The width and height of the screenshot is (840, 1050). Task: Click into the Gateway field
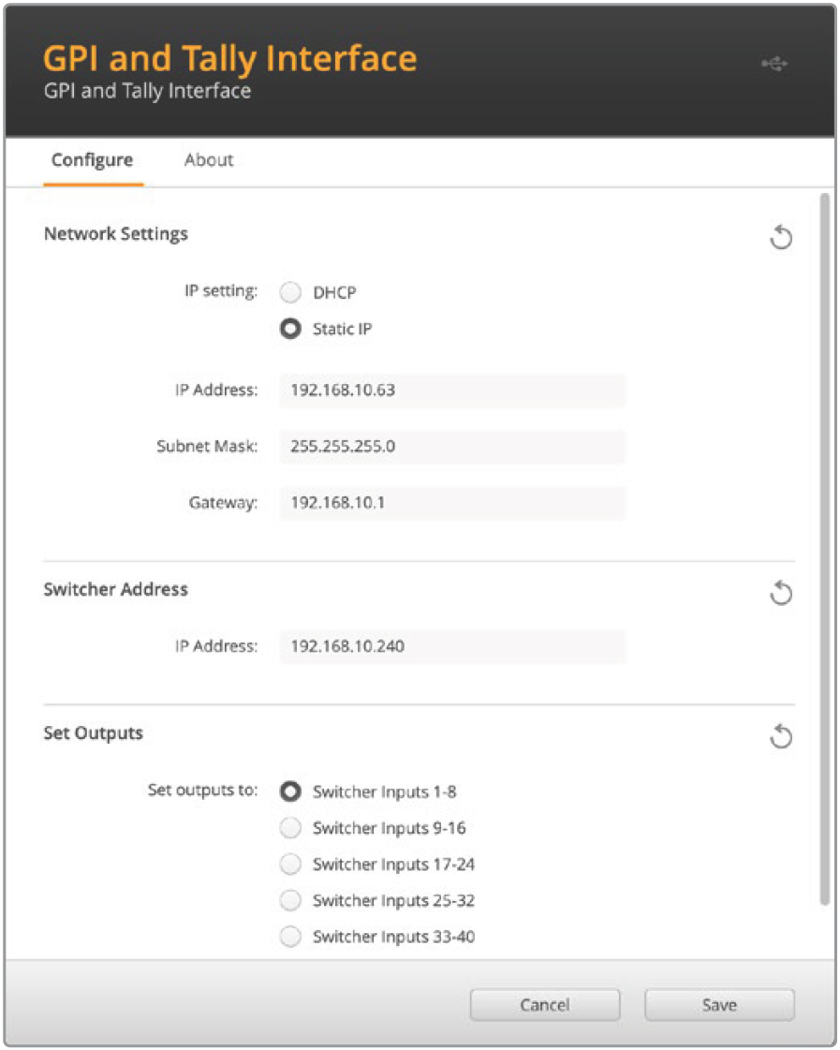[x=452, y=503]
